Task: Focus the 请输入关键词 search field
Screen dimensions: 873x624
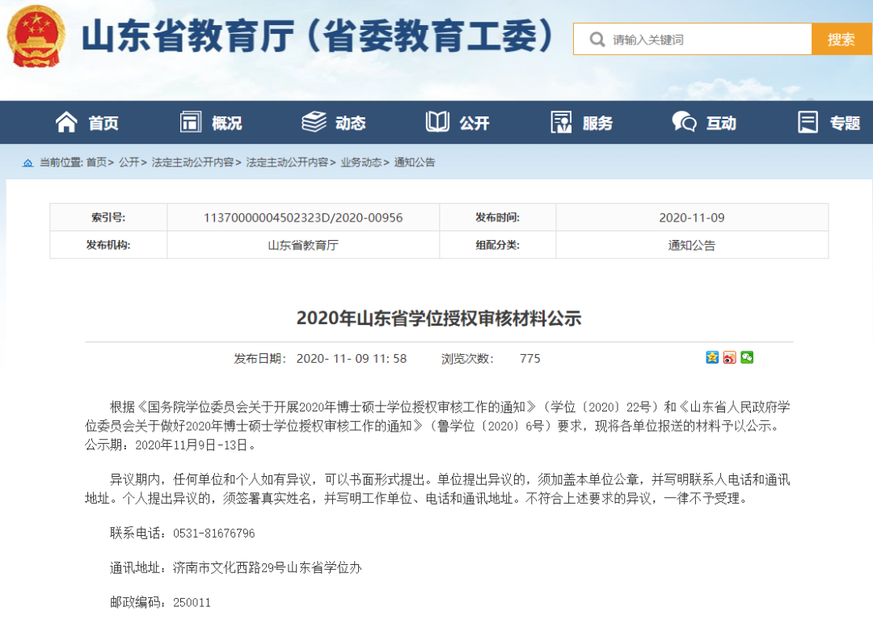Action: click(693, 39)
